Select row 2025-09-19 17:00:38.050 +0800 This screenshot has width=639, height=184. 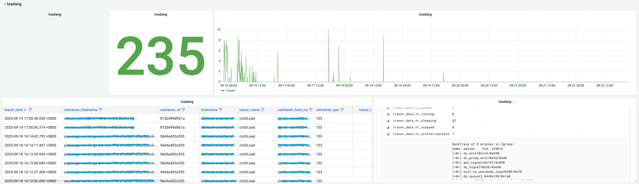(187, 118)
